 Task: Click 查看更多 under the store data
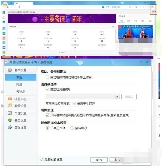pyautogui.click(x=62, y=52)
